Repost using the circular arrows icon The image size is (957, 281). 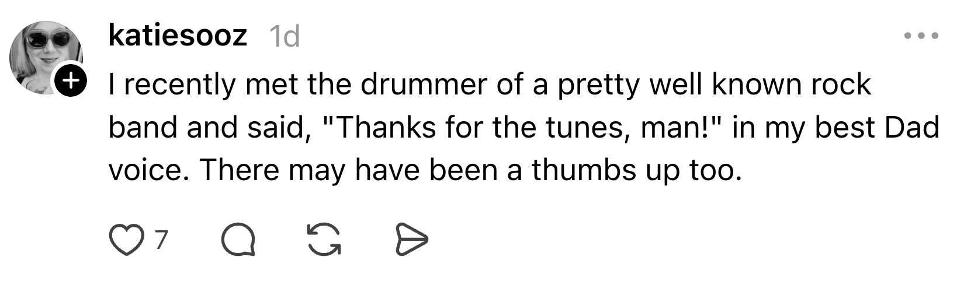click(324, 241)
